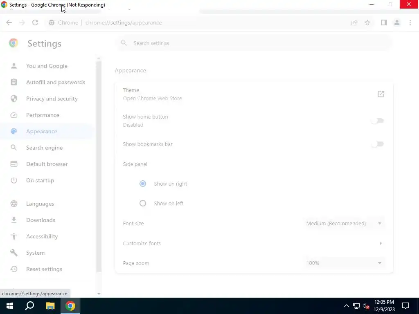Click the sidebar vertical scrollbar thumb
Viewport: 419px width, 314px height.
point(99,167)
